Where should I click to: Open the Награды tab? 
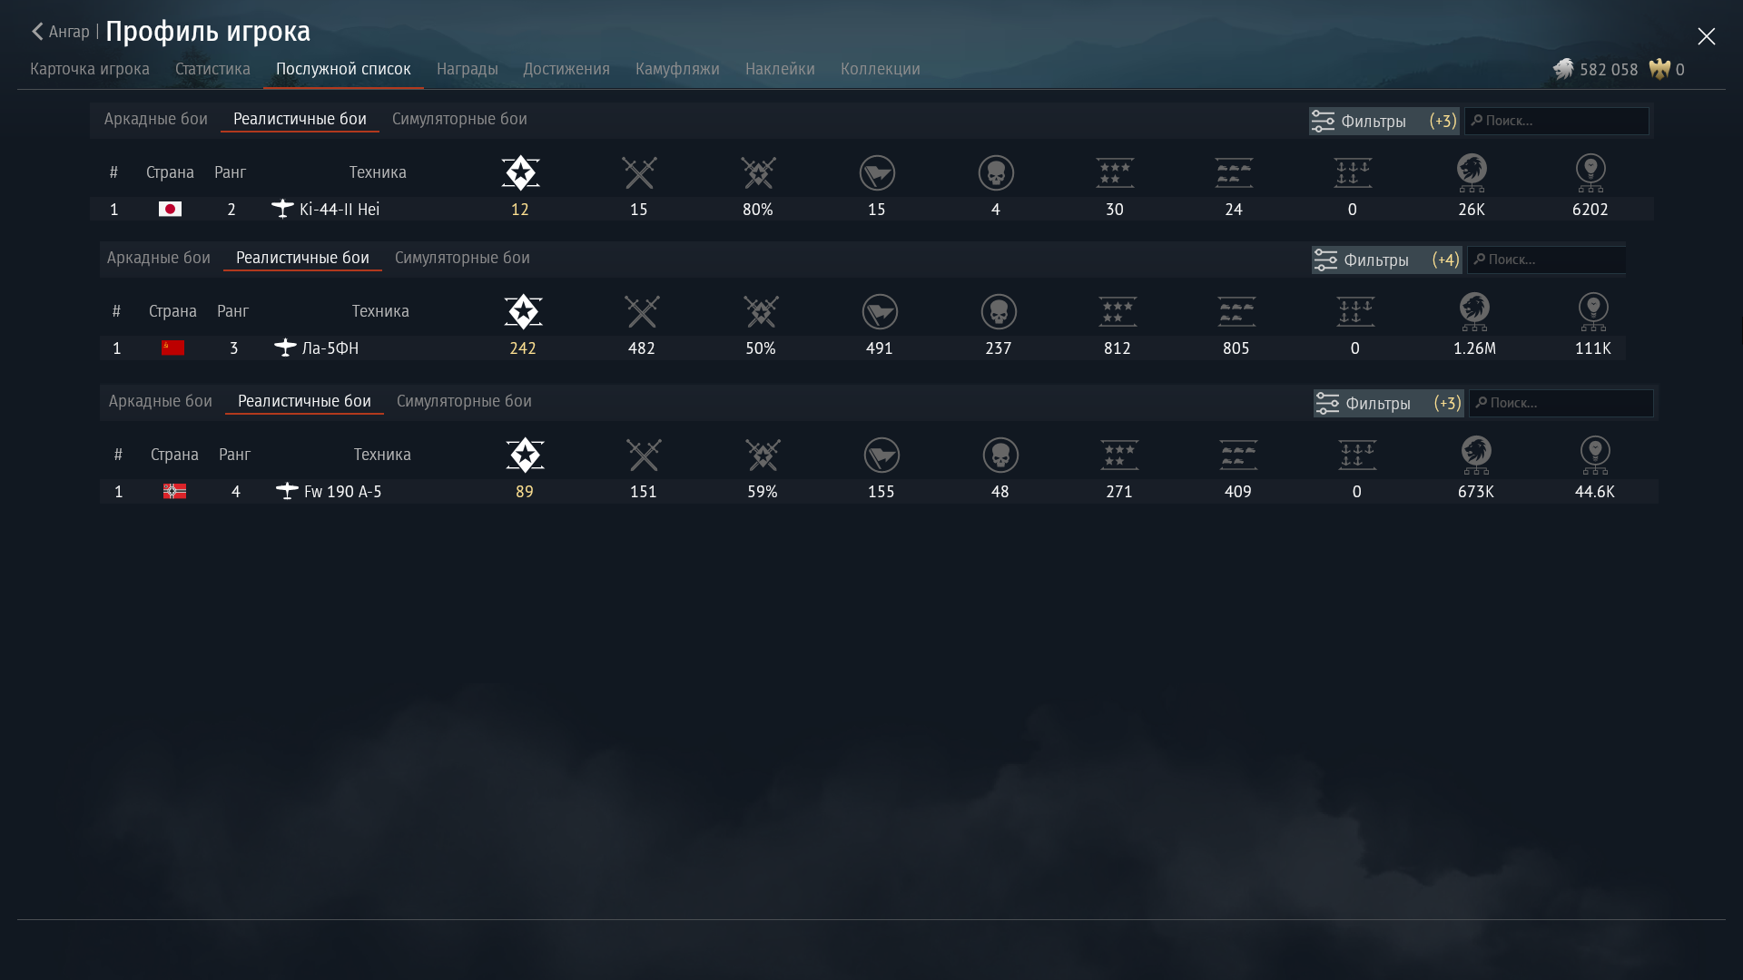click(x=467, y=69)
